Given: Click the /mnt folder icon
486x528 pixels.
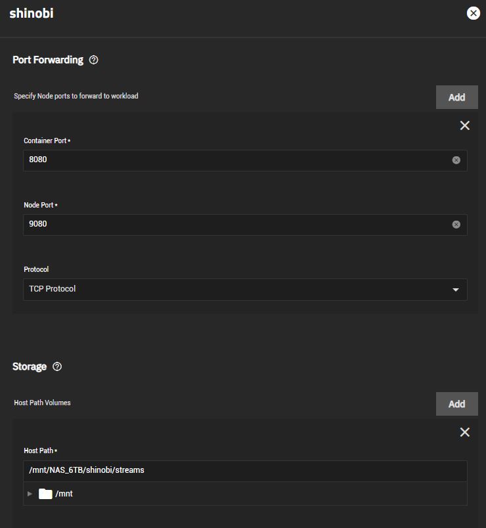Looking at the screenshot, I should point(45,494).
